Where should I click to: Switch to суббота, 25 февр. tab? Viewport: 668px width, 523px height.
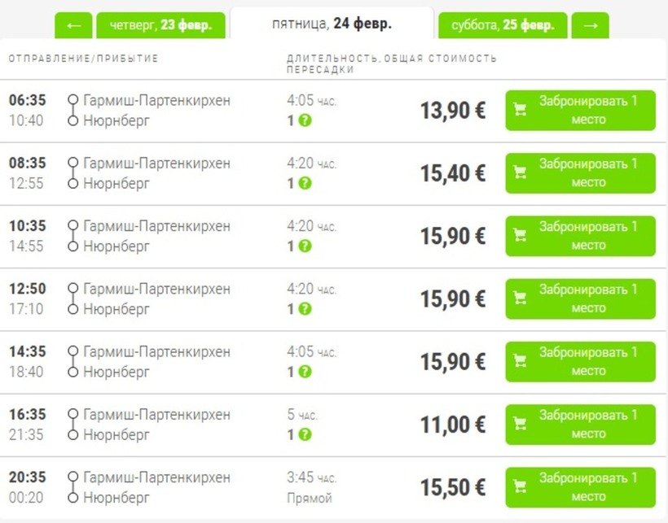click(x=502, y=25)
